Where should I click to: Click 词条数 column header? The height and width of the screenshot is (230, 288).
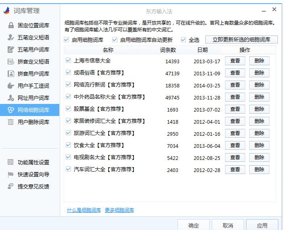(168, 50)
